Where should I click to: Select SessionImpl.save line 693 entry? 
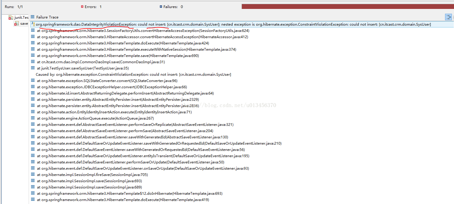(89, 181)
